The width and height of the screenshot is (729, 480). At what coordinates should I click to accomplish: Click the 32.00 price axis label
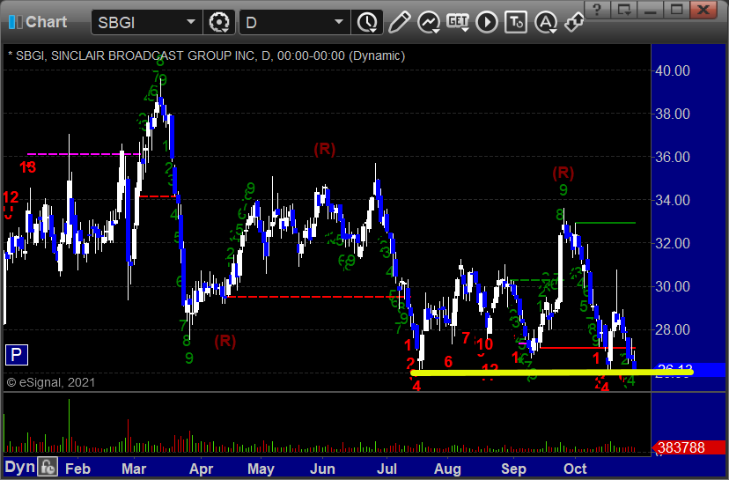[x=673, y=243]
